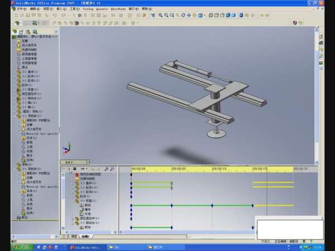Collapse the feature manager panel arrow
Viewport: 335px width, 251px height.
click(56, 32)
